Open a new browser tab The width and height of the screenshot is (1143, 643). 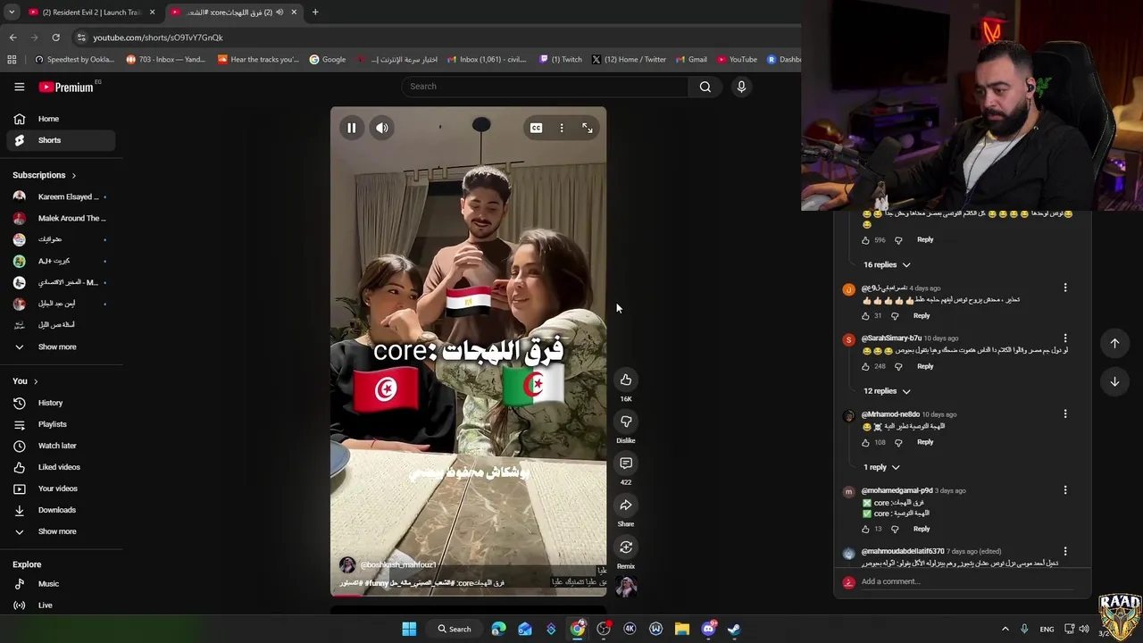(x=315, y=13)
